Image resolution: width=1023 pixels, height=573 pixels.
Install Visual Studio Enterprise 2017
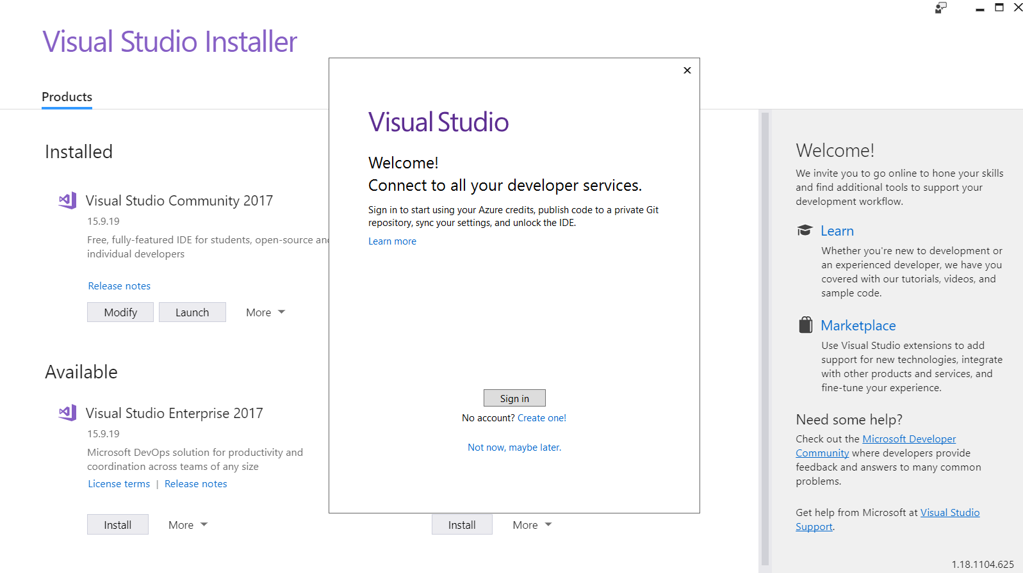118,525
